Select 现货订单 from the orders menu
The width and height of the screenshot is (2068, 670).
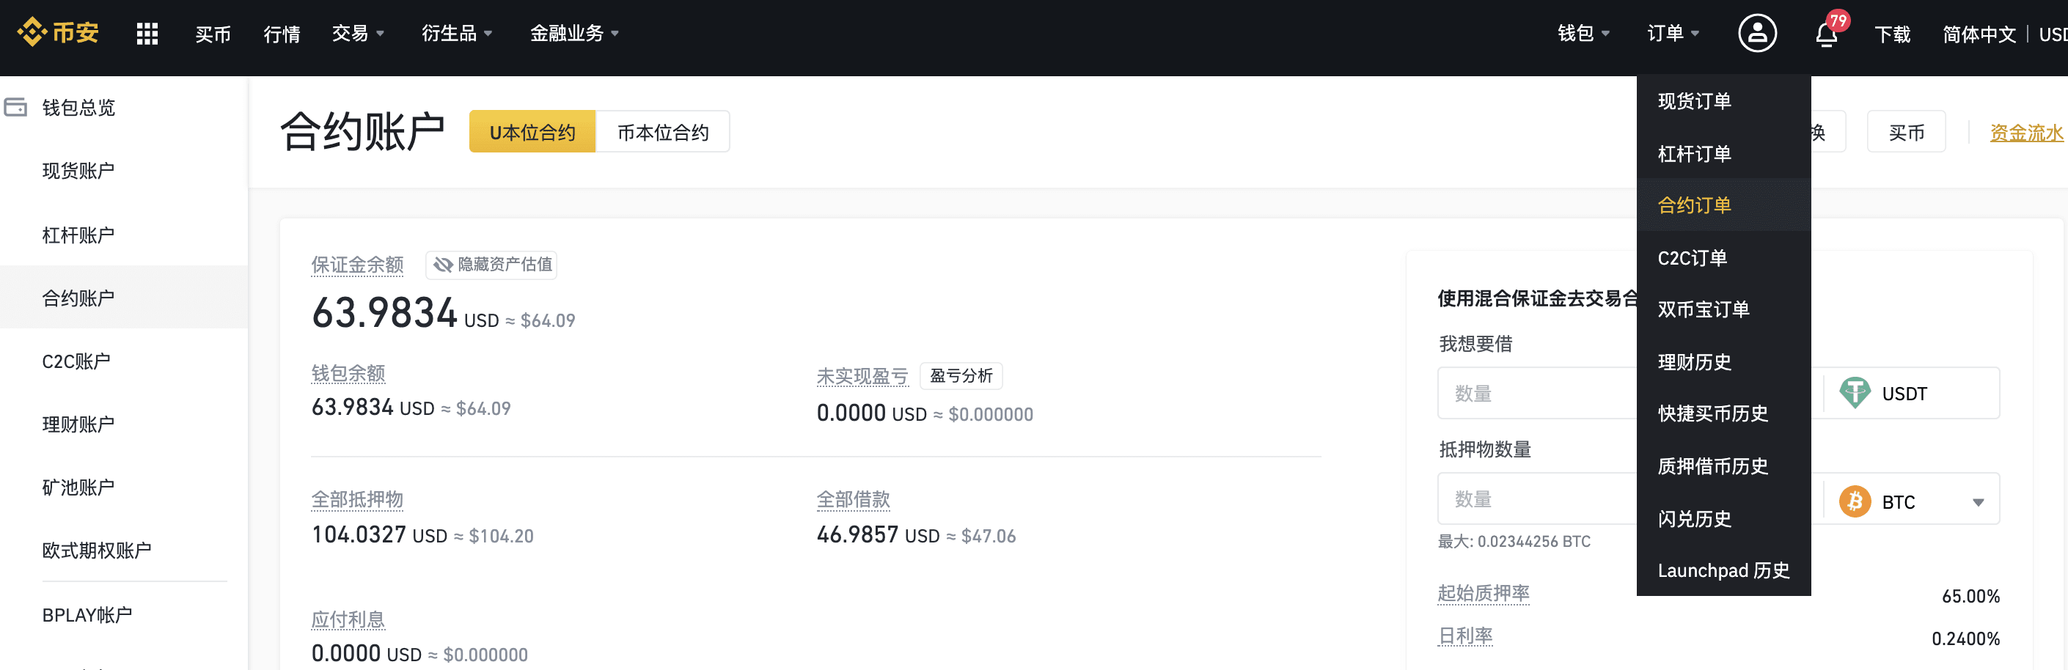(1723, 101)
